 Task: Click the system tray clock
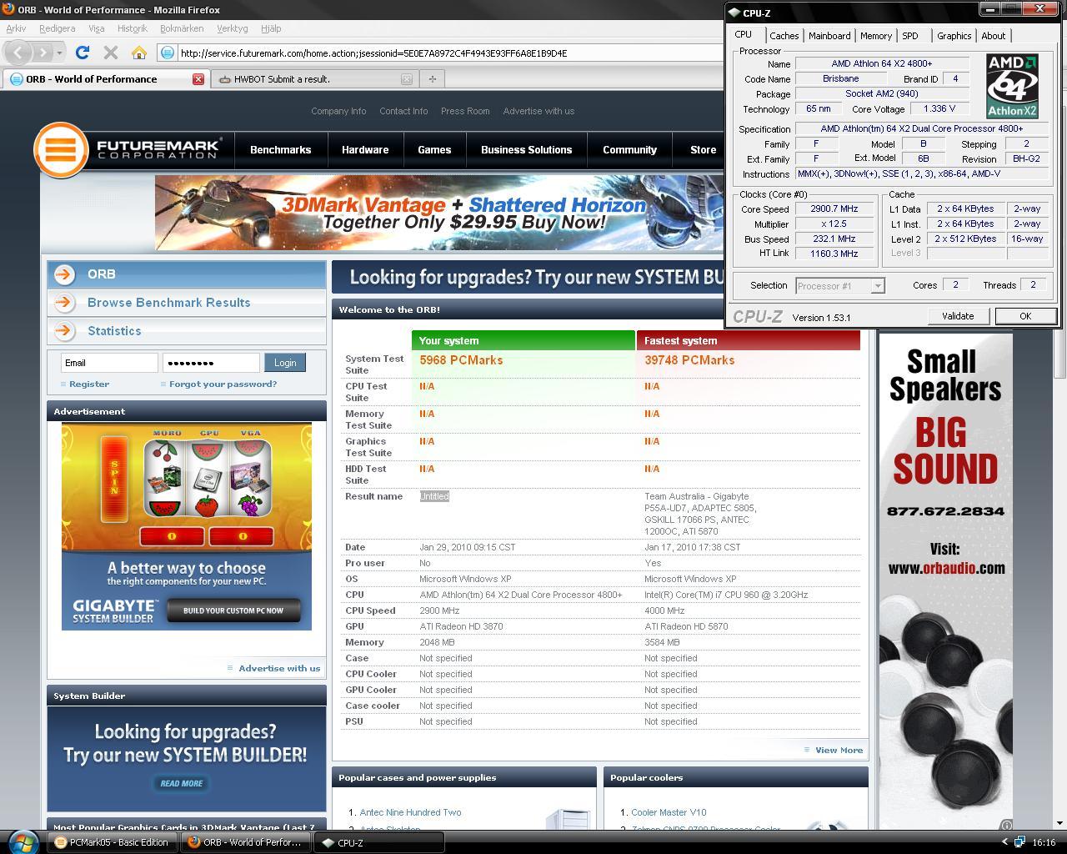1044,842
